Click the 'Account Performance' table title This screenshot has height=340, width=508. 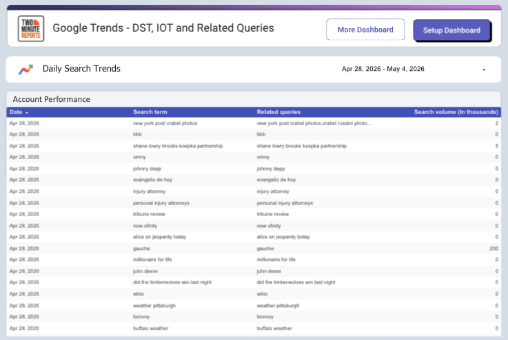(52, 99)
